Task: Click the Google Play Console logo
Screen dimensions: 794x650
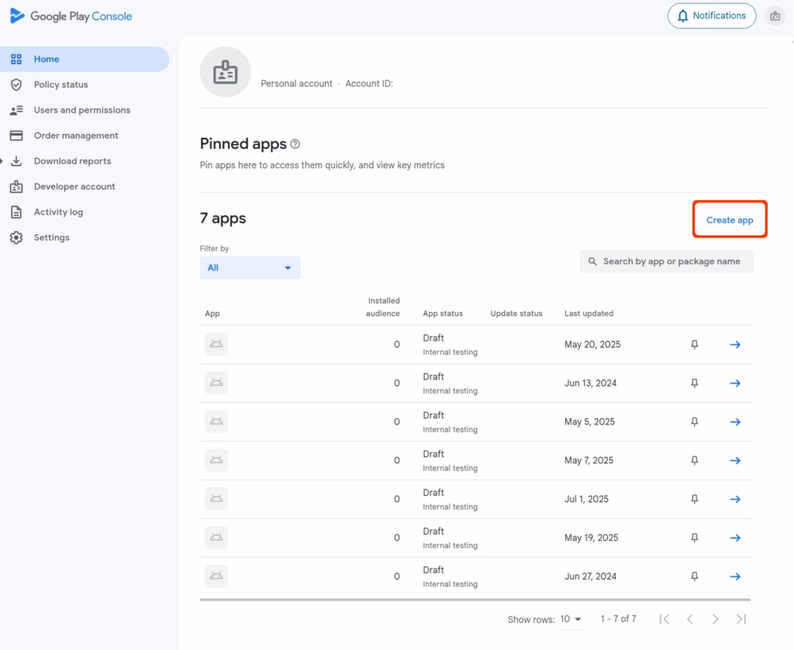Action: 71,16
